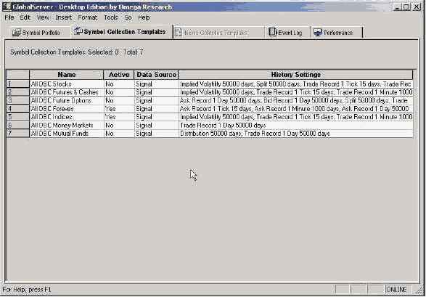Click the Performance tab monitor icon
426x297 pixels.
click(x=318, y=33)
